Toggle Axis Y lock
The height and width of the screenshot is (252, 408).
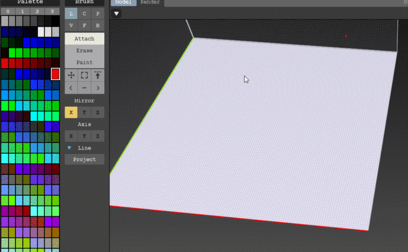coord(84,136)
